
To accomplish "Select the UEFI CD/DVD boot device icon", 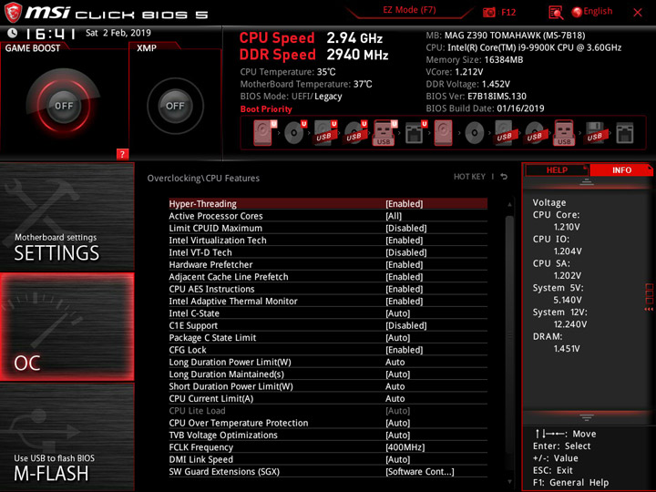I will (295, 133).
